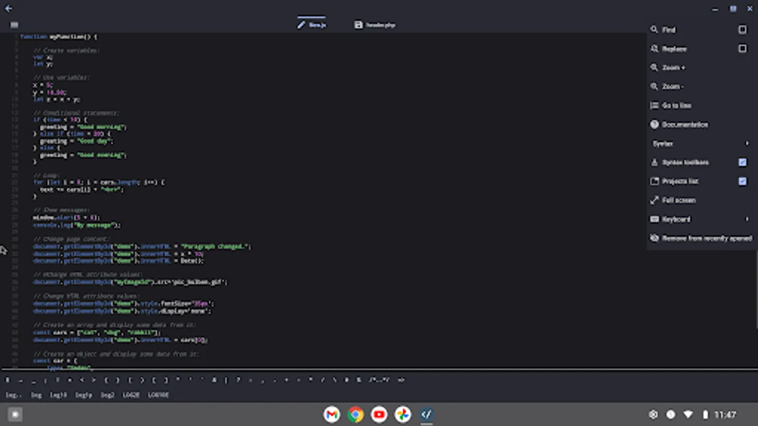Toggle the square option next to Find
This screenshot has height=426, width=758.
click(742, 29)
